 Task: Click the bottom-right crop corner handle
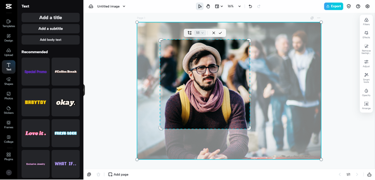coord(249,128)
